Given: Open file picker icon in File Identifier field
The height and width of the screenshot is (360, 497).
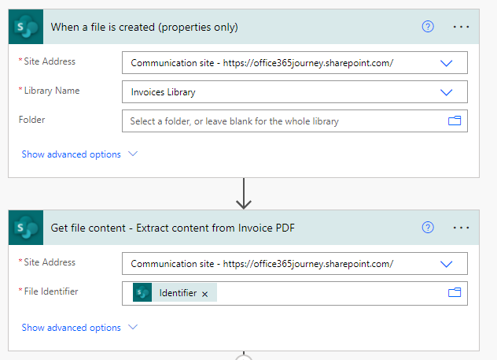Looking at the screenshot, I should click(x=455, y=292).
